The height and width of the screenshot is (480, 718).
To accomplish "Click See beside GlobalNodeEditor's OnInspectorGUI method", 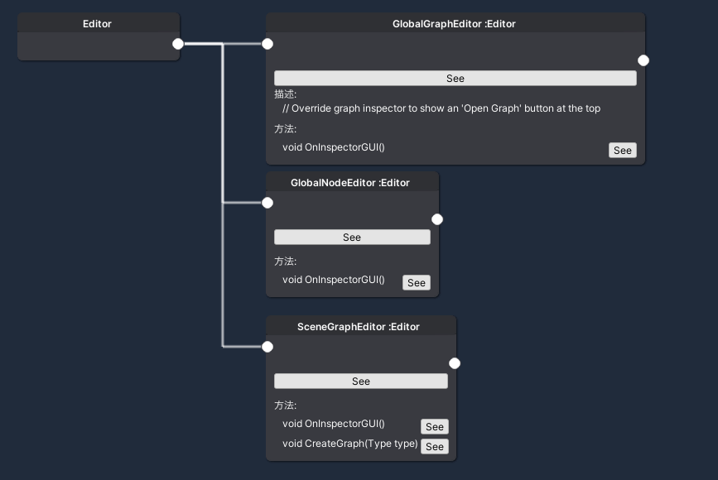I will 417,283.
